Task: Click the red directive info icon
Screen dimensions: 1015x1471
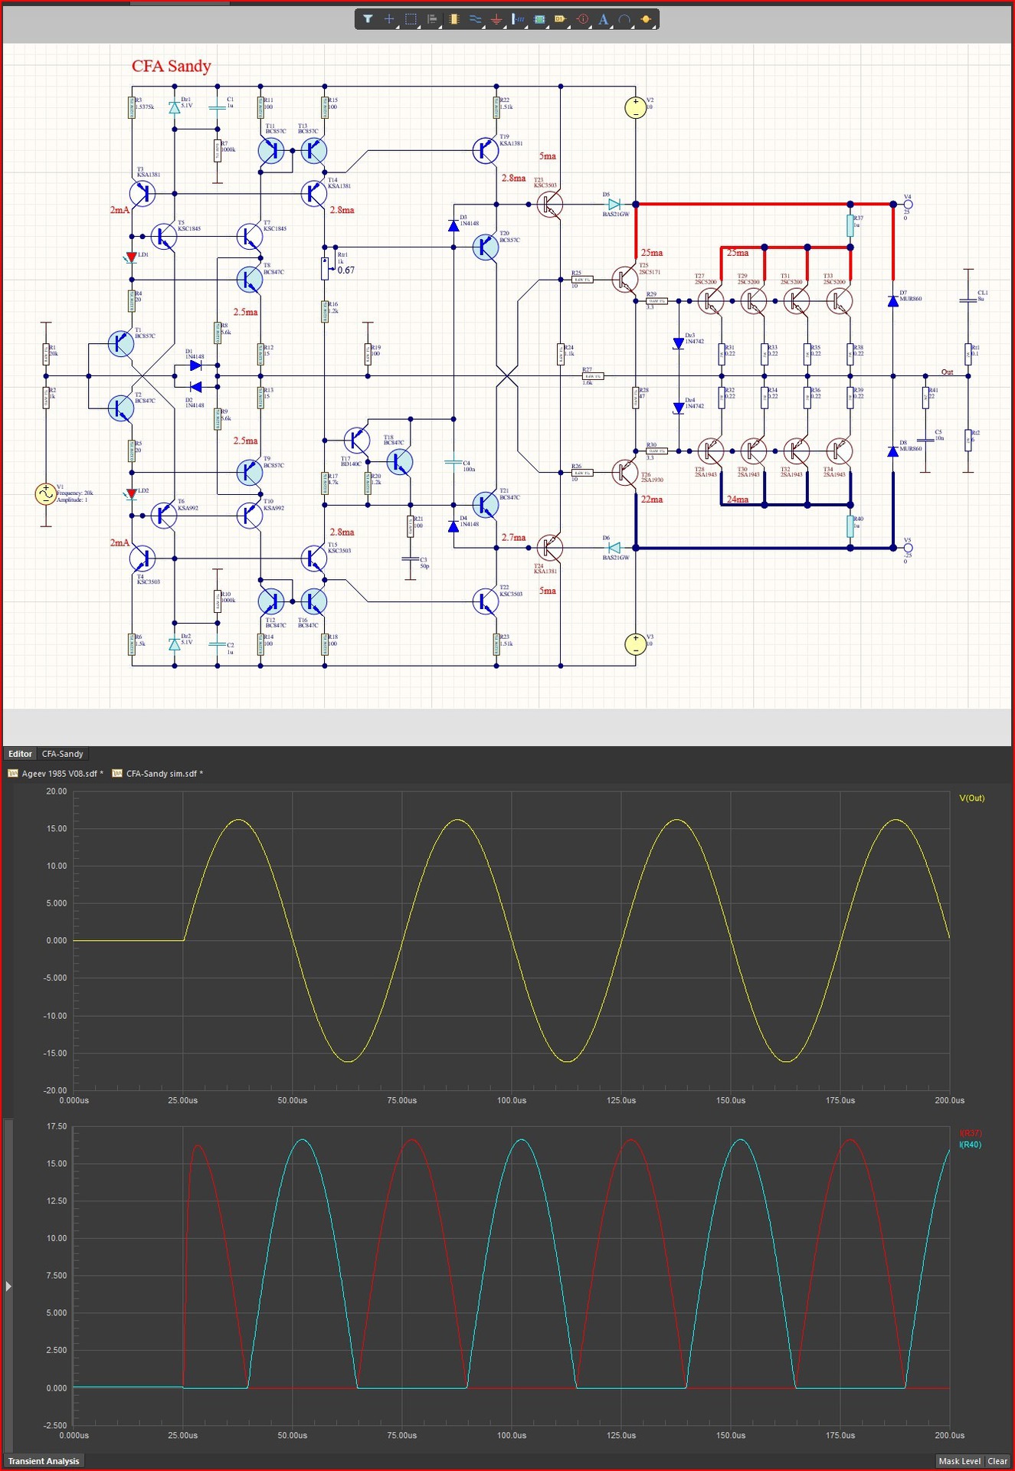Action: (582, 19)
